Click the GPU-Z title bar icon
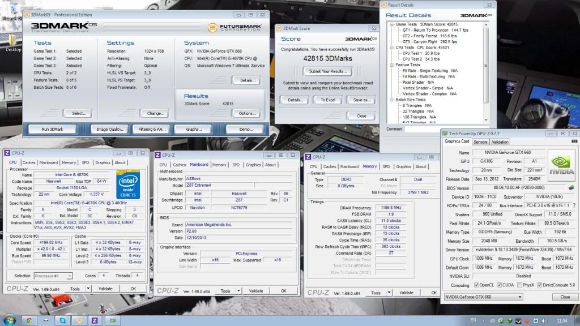 click(x=445, y=134)
